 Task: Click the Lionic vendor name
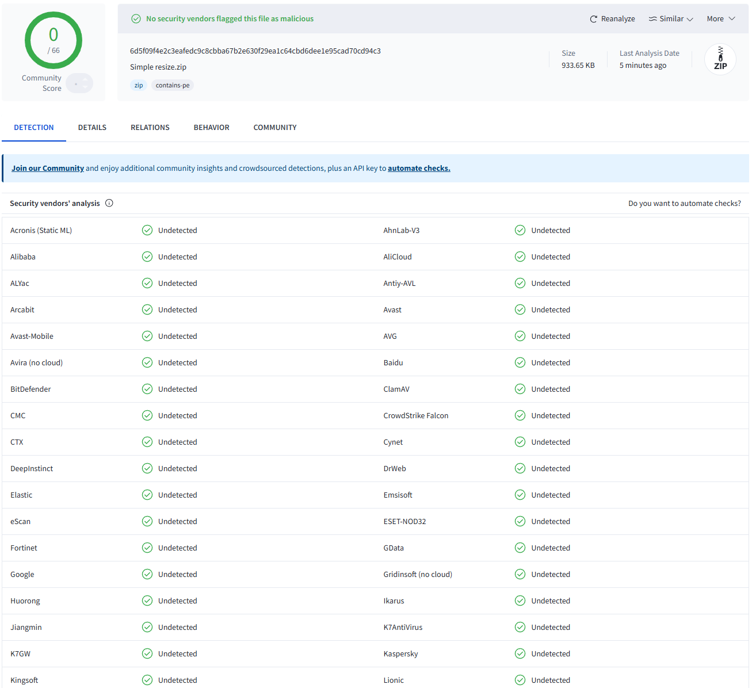[x=394, y=681]
